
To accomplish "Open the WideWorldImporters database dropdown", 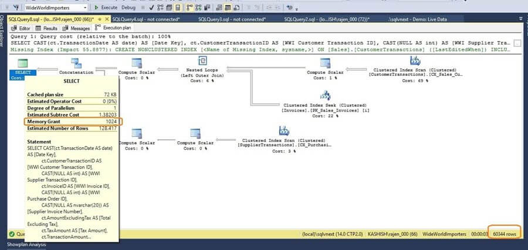I will tap(56, 8).
